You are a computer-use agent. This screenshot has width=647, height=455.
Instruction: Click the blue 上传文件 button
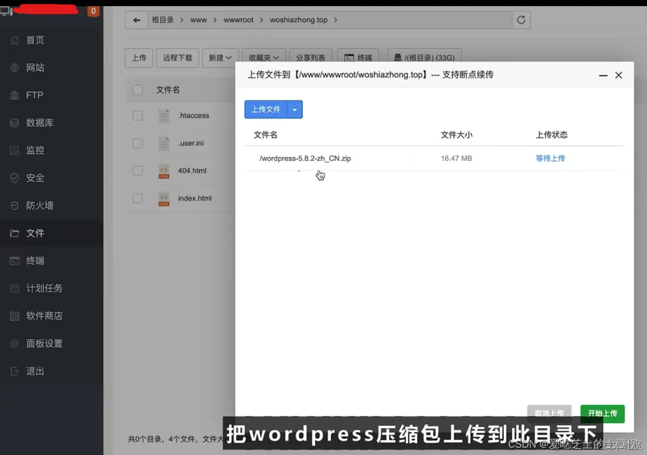pyautogui.click(x=266, y=110)
